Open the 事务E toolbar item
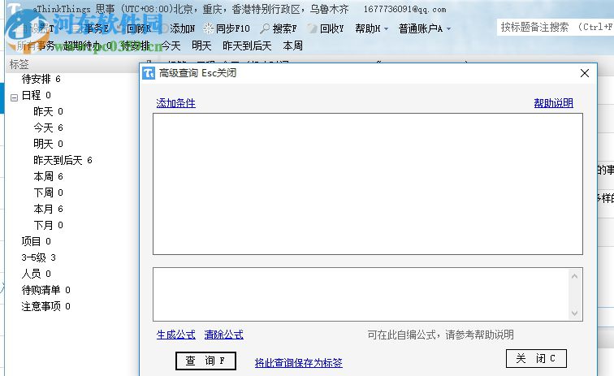The image size is (614, 376). [96, 28]
